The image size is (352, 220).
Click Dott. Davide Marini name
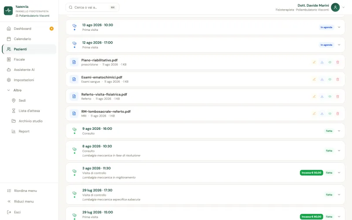[313, 5]
